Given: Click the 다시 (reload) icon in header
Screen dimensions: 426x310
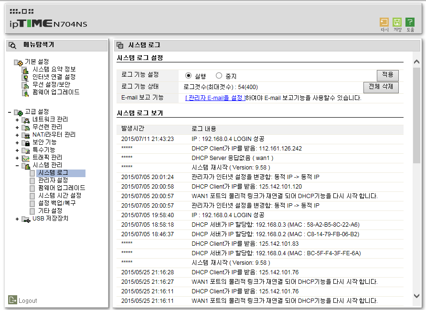Looking at the screenshot, I should [x=384, y=22].
